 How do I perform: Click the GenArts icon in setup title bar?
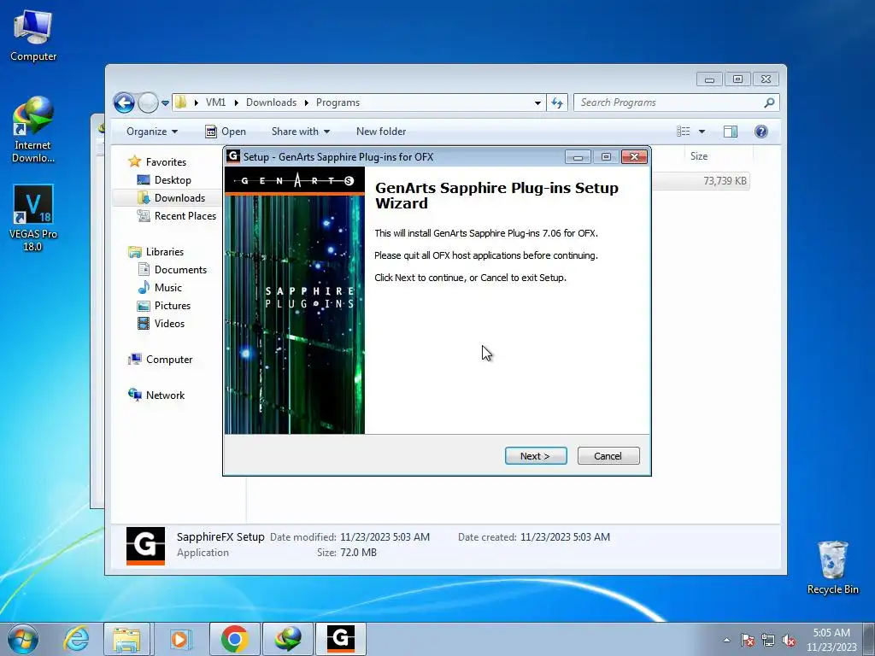(233, 156)
